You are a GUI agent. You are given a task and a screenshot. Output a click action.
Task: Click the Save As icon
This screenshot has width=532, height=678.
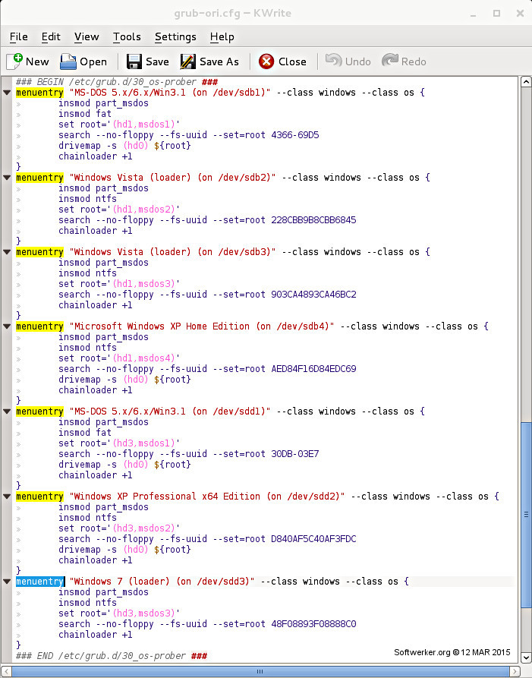(187, 61)
